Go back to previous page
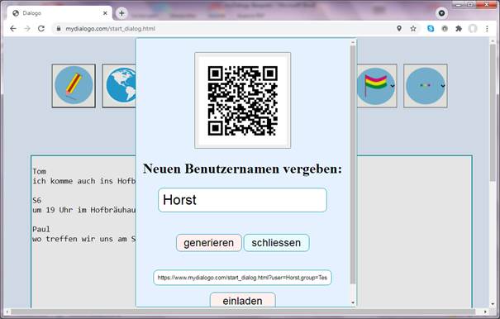500x319 pixels. tap(13, 28)
